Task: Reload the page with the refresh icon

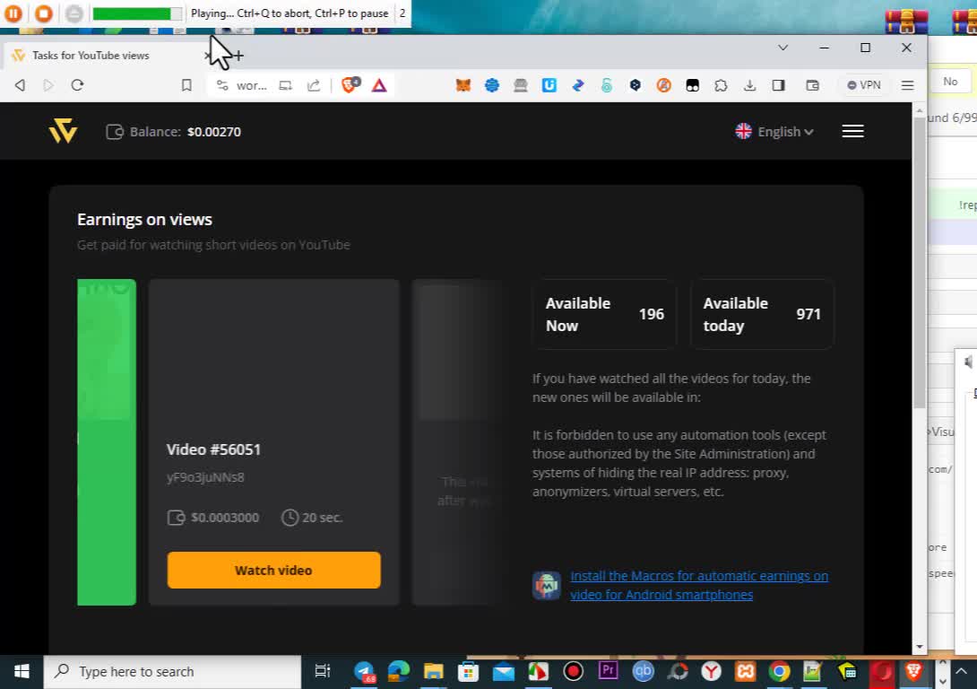Action: [77, 85]
